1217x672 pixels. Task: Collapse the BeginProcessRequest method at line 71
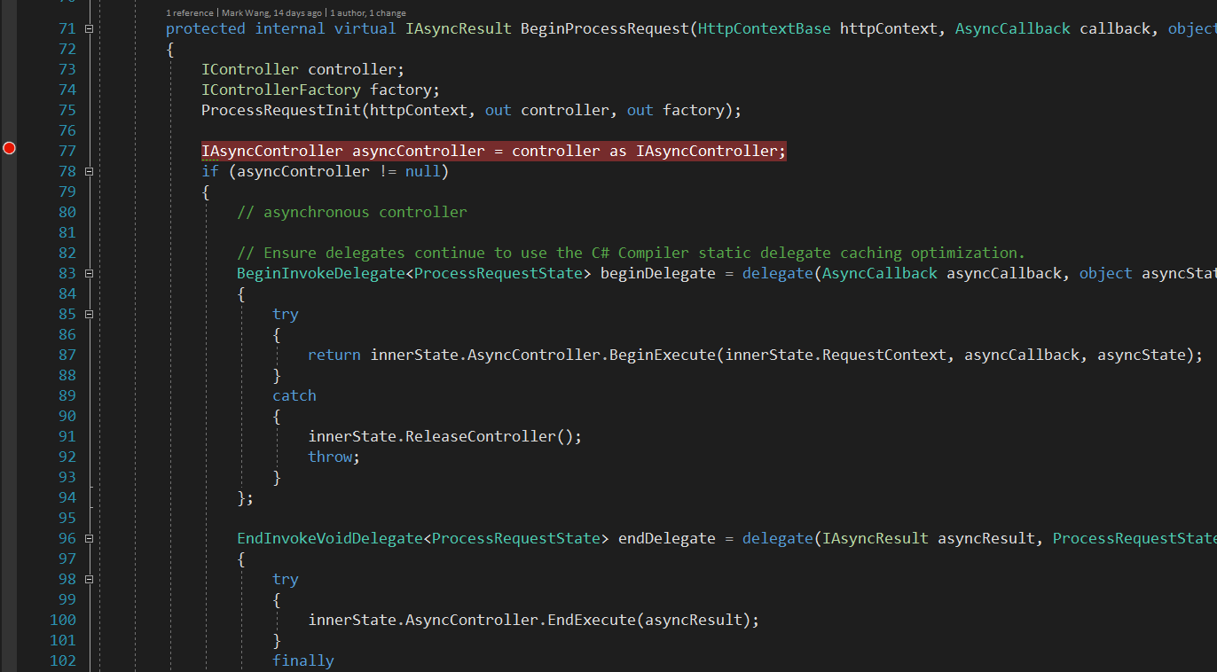89,29
